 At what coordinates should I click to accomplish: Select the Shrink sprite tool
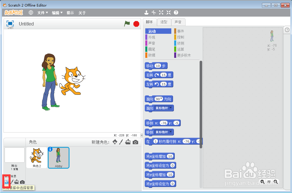tap(168, 13)
